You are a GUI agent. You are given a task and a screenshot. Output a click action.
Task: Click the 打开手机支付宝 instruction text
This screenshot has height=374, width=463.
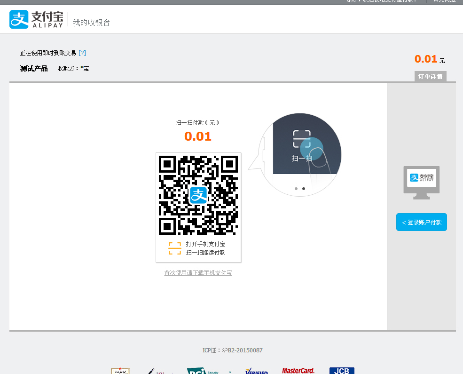tap(205, 244)
